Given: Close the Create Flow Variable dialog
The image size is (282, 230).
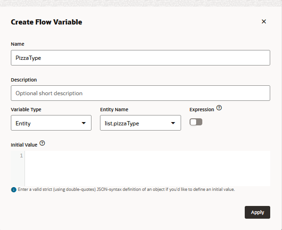Looking at the screenshot, I should point(264,22).
